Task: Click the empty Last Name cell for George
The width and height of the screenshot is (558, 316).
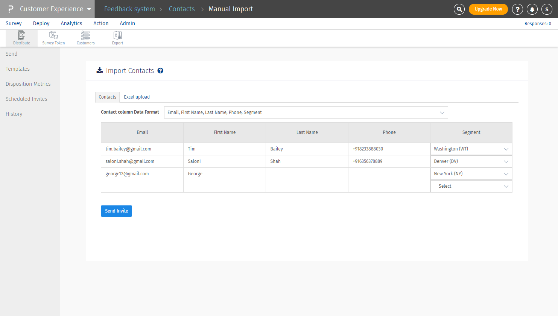Action: 307,174
